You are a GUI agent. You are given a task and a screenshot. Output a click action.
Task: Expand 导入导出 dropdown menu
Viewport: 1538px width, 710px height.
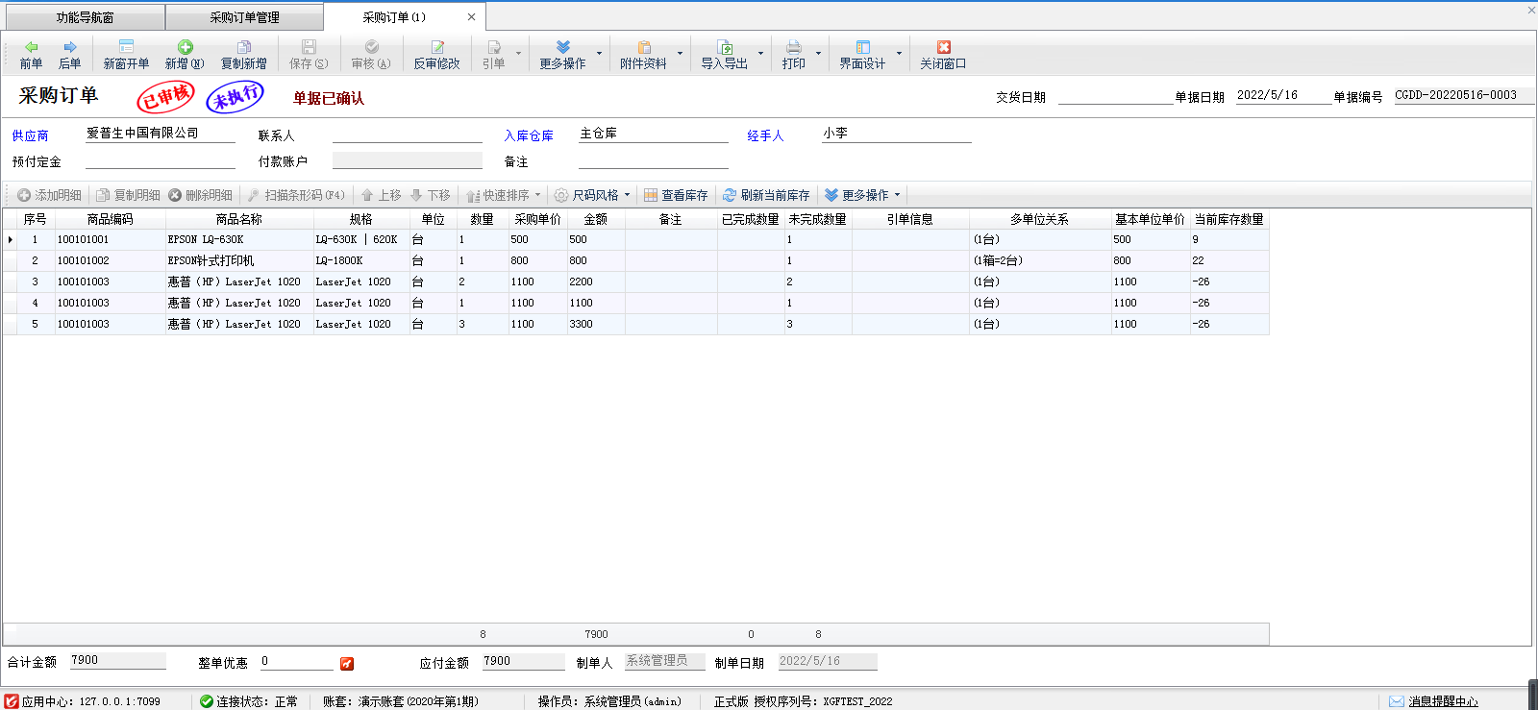click(760, 54)
